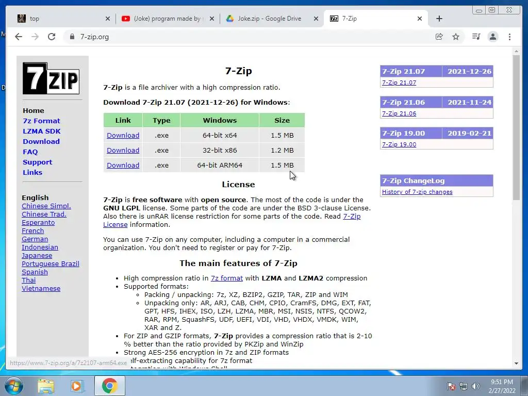Close the YouTube Joke program tab
Image resolution: width=528 pixels, height=396 pixels.
pyautogui.click(x=212, y=19)
